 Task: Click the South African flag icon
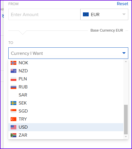coord(13,135)
